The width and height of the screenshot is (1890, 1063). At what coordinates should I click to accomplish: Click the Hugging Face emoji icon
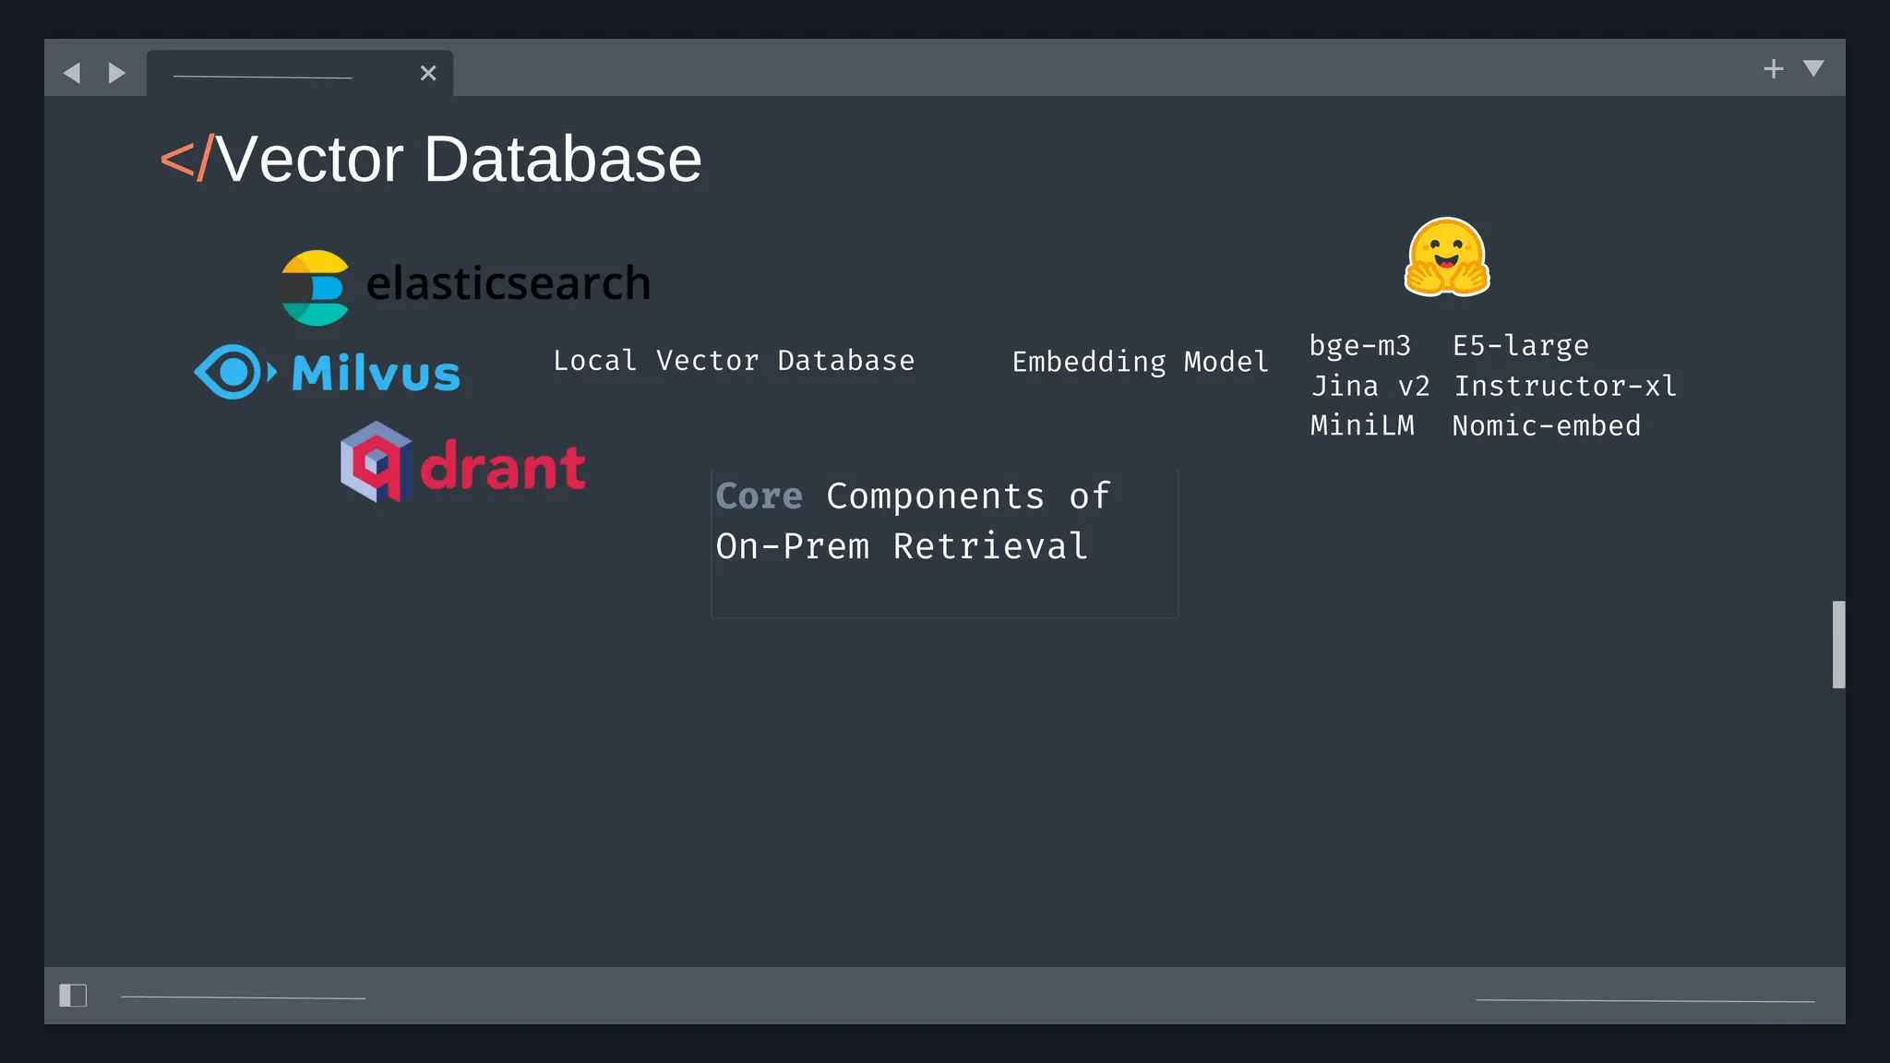tap(1446, 257)
